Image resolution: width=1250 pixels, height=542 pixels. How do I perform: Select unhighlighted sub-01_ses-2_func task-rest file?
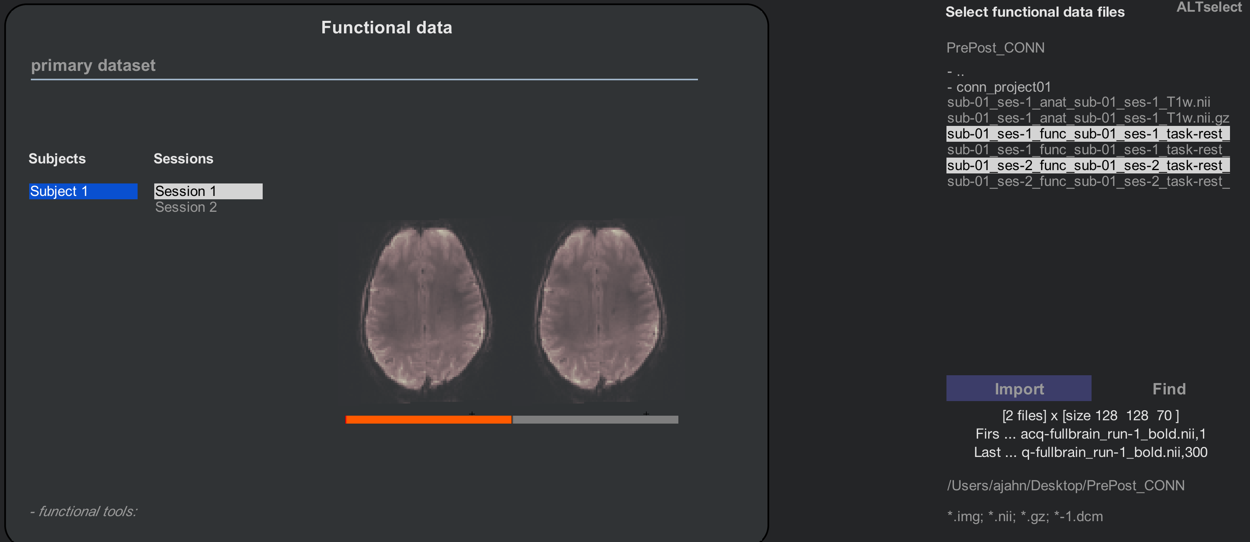1088,181
